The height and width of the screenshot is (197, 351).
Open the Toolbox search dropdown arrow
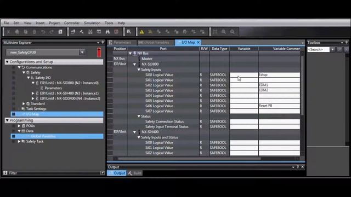pos(332,50)
